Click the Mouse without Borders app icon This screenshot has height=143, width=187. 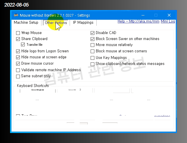(16, 15)
